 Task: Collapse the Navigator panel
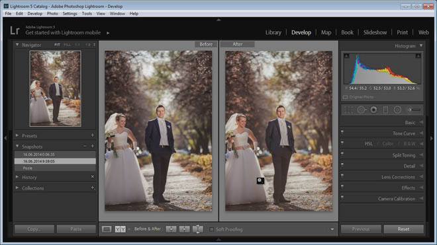[x=17, y=44]
